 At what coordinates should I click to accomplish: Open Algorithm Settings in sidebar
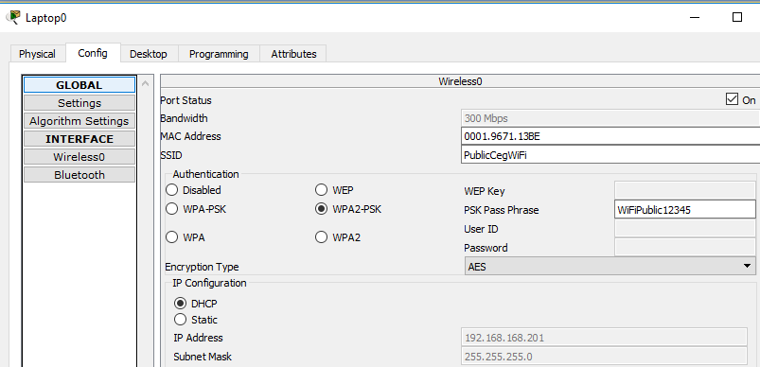click(x=80, y=121)
